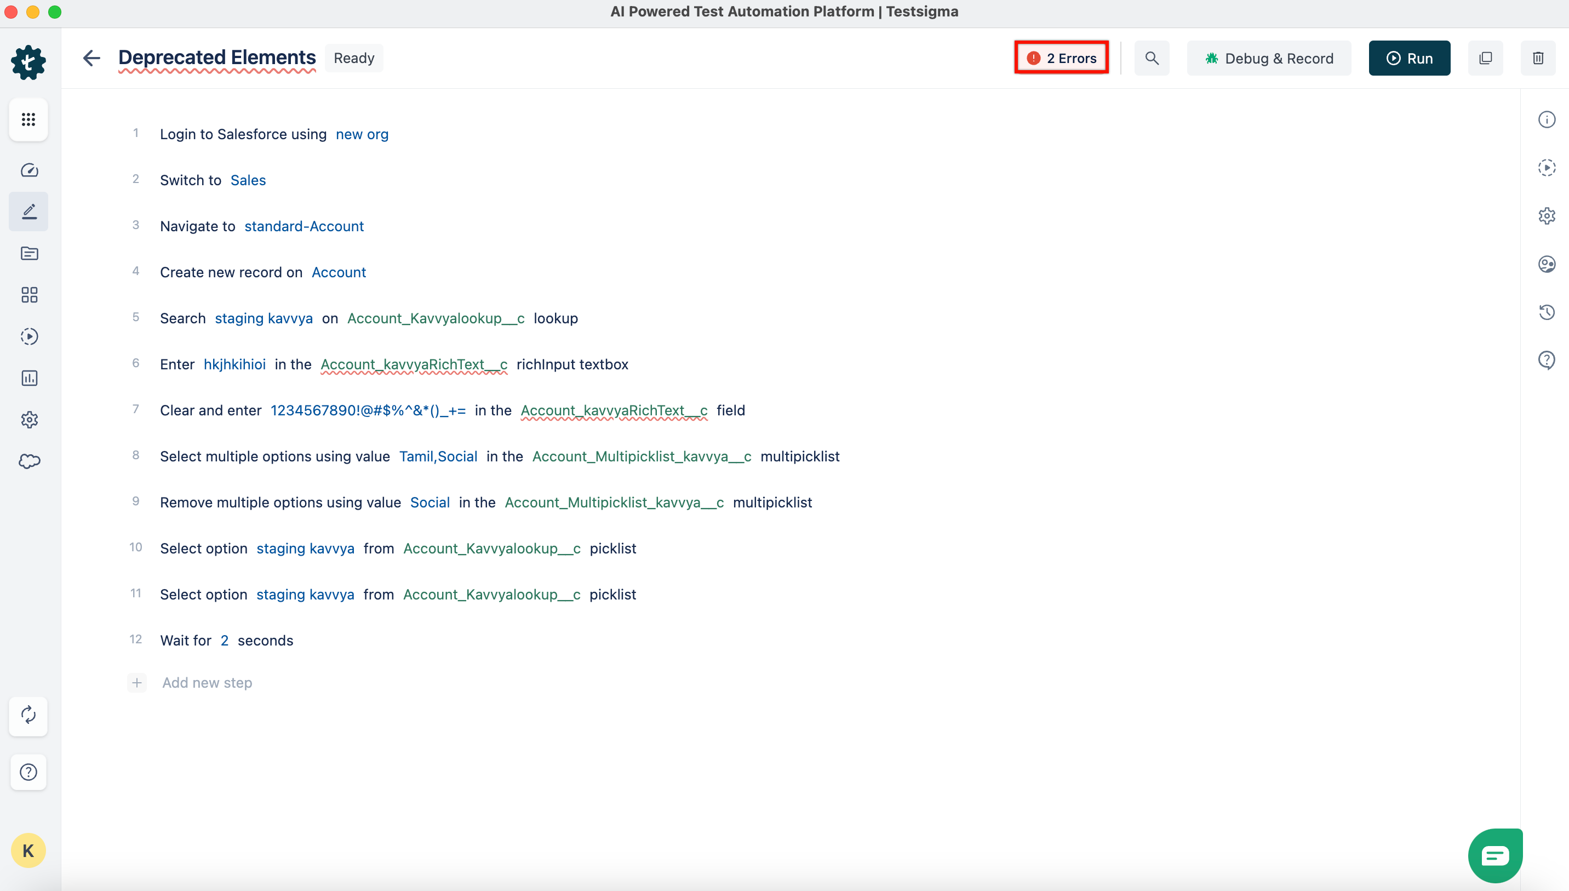The height and width of the screenshot is (891, 1569).
Task: Click 'Account_Kavvyalookup__c' in step 11
Action: point(492,595)
